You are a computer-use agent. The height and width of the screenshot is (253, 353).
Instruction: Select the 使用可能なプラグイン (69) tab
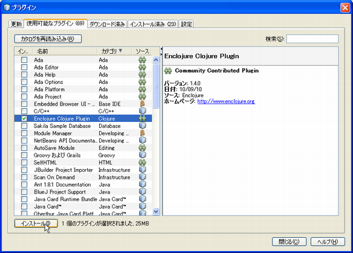click(55, 24)
